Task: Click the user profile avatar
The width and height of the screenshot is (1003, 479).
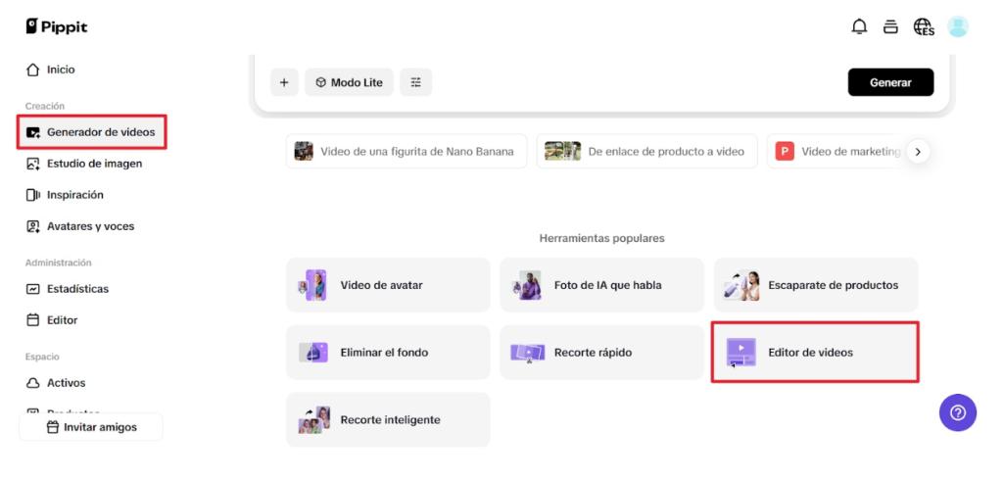Action: 958,26
